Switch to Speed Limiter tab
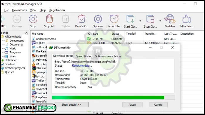The width and height of the screenshot is (205, 115). pos(84,56)
